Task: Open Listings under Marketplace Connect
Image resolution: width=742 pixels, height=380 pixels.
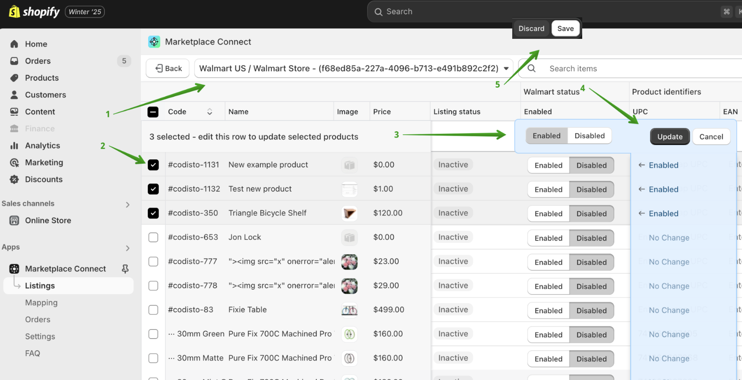Action: [69, 286]
